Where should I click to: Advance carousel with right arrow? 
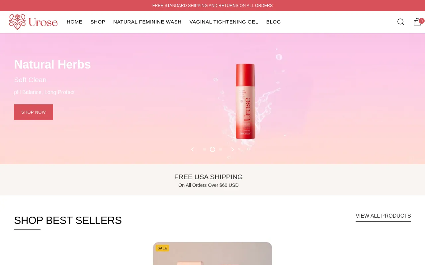232,149
